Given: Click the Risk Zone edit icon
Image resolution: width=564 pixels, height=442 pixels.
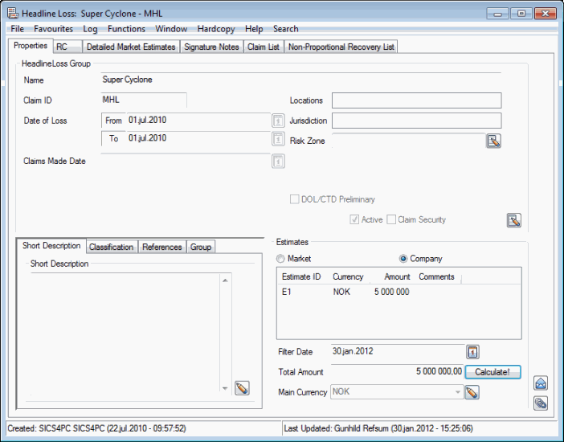Looking at the screenshot, I should tap(493, 141).
